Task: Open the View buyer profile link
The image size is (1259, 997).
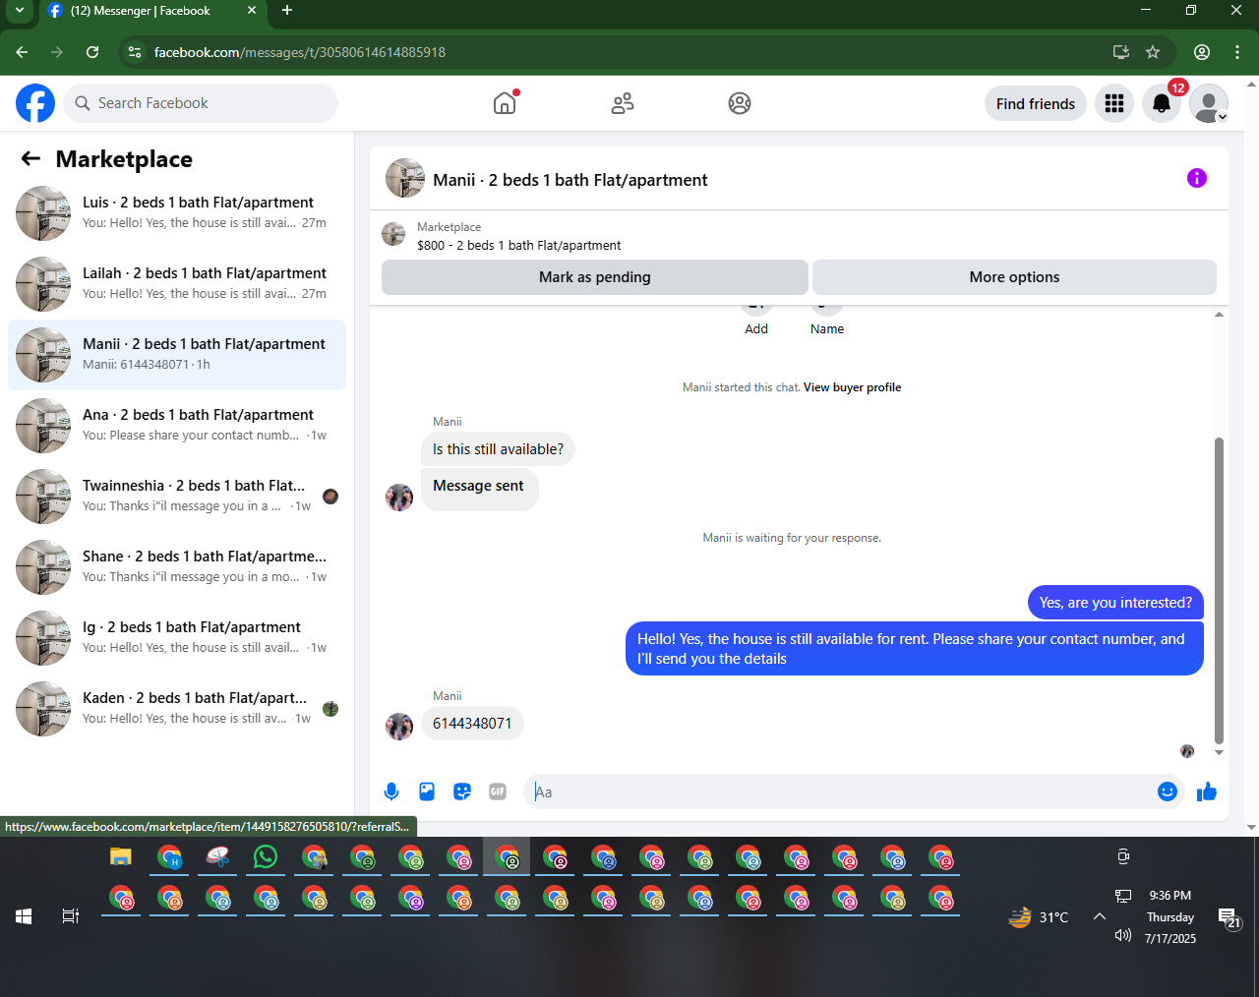Action: pyautogui.click(x=852, y=387)
